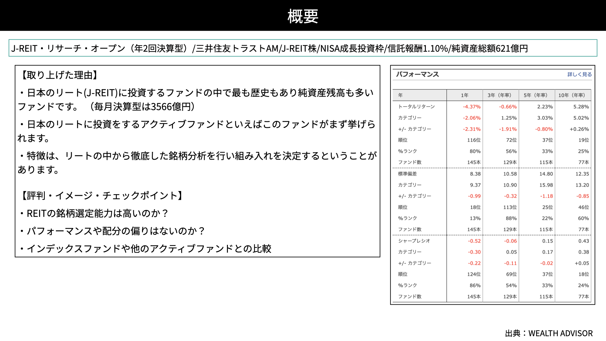Viewport: 606px width, 341px height.
Task: Click the +/- category value -2.31%
Action: (x=472, y=129)
